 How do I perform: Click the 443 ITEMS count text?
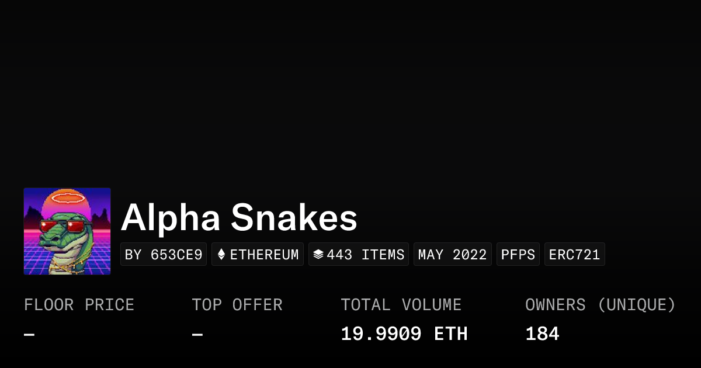(365, 255)
